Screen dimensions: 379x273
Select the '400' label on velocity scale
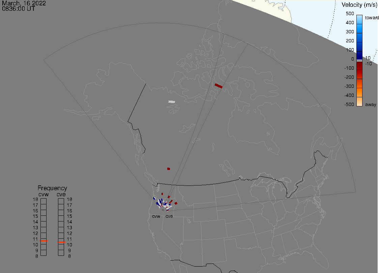350,23
